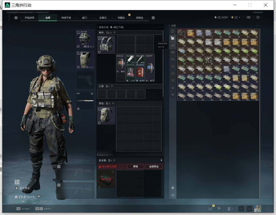Click the plus to add gold currency

tap(239, 17)
